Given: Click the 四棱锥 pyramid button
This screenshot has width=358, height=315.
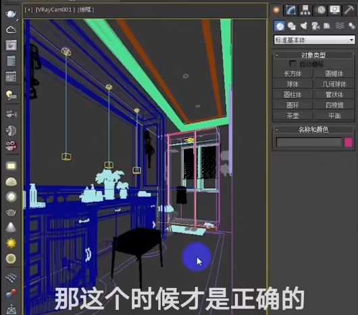Looking at the screenshot, I should tap(334, 105).
